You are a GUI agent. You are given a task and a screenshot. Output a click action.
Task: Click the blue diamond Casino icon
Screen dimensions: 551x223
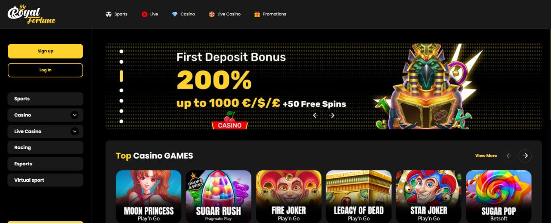coord(175,14)
